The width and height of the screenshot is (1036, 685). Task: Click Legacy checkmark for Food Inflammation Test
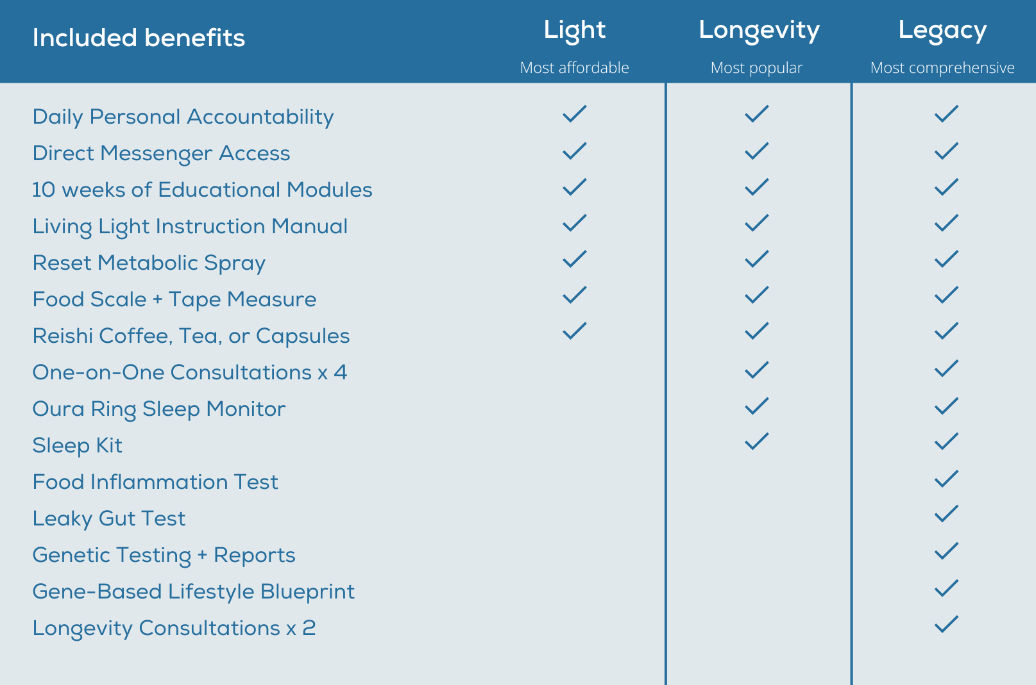tap(946, 479)
